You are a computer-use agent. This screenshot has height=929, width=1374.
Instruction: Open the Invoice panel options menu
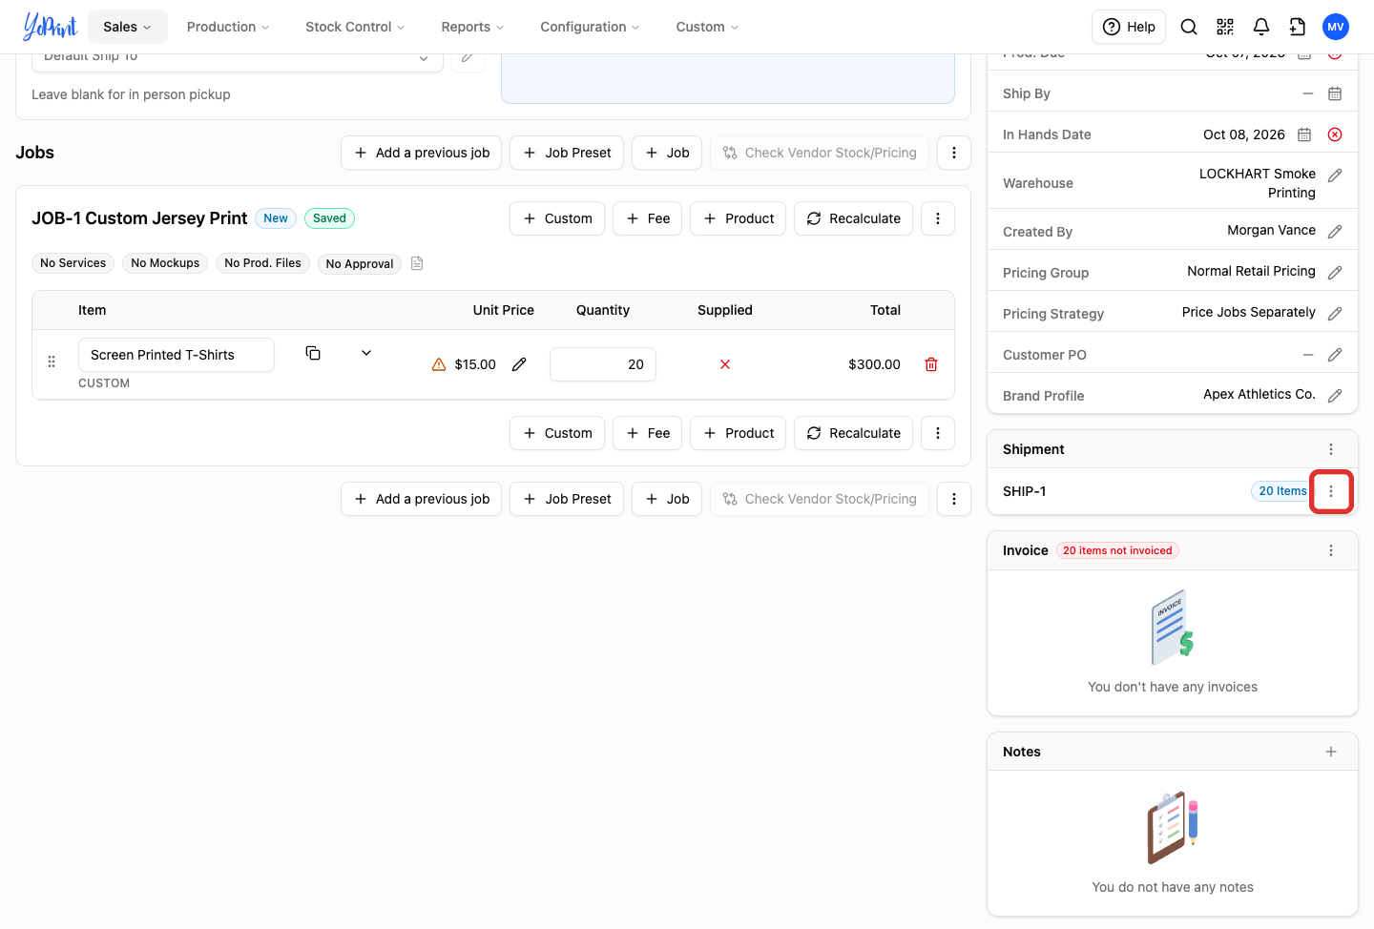[x=1331, y=550]
